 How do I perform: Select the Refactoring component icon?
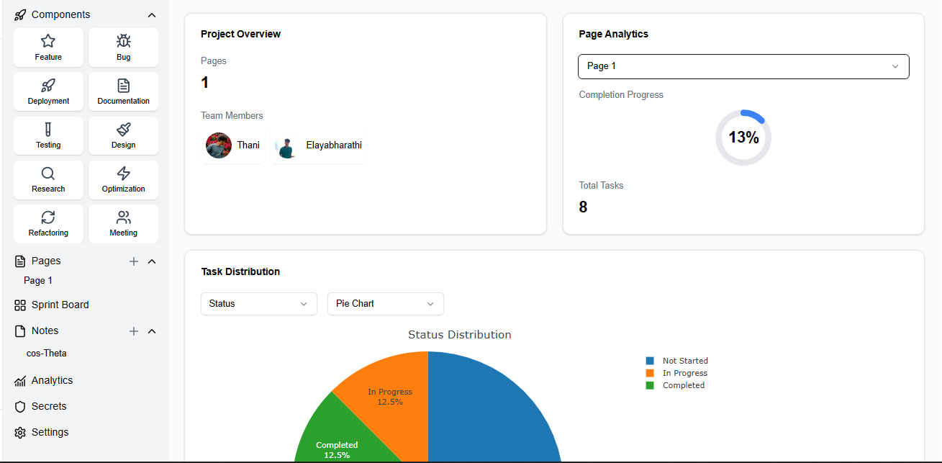pos(47,218)
